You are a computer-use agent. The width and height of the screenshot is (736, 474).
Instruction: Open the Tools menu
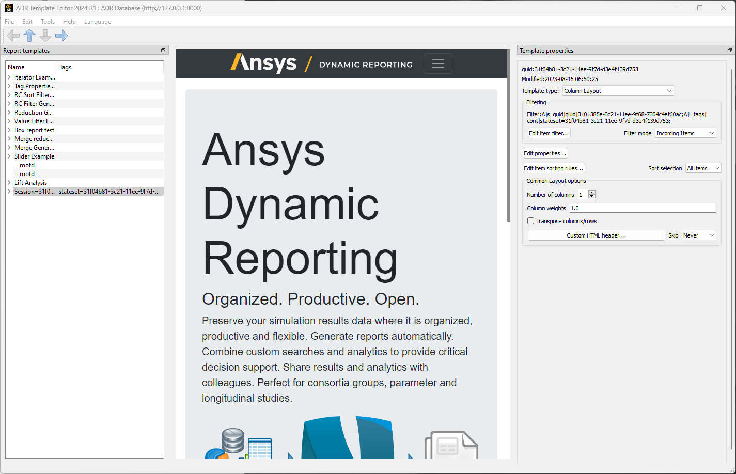48,22
